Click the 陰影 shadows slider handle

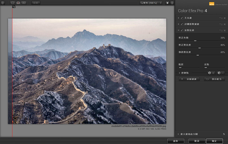pos(180,67)
